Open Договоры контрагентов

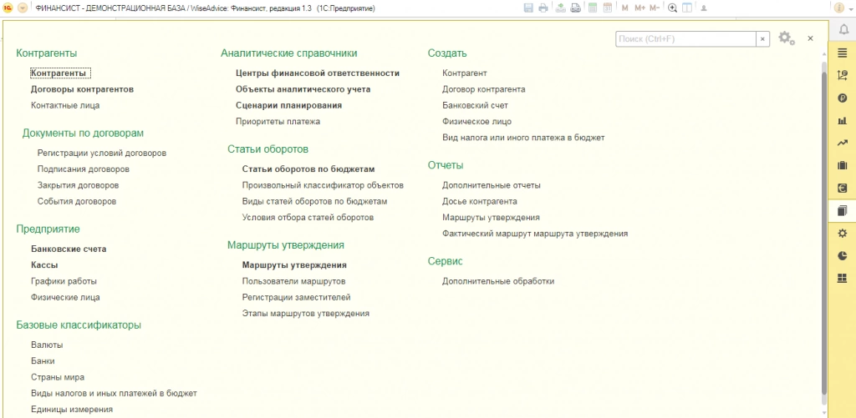(x=83, y=88)
